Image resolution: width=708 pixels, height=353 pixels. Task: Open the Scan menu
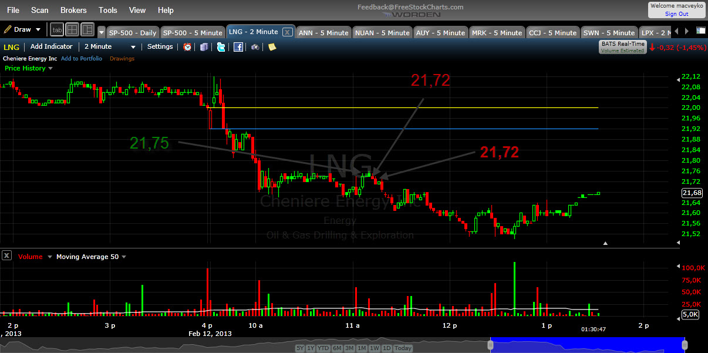pos(40,10)
